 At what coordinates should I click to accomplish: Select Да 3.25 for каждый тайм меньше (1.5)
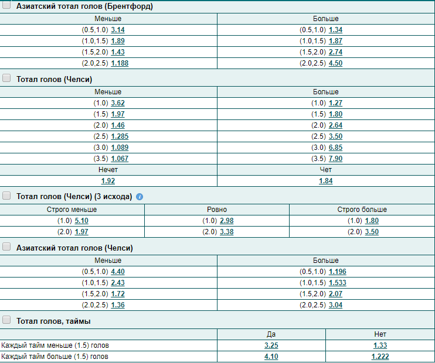[271, 345]
